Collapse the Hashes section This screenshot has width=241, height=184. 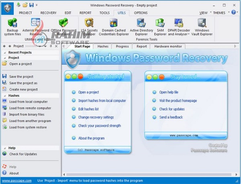5,96
